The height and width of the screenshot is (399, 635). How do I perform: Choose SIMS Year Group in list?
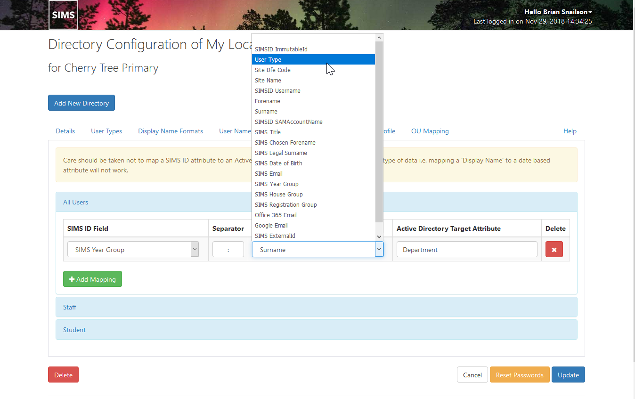(x=313, y=184)
